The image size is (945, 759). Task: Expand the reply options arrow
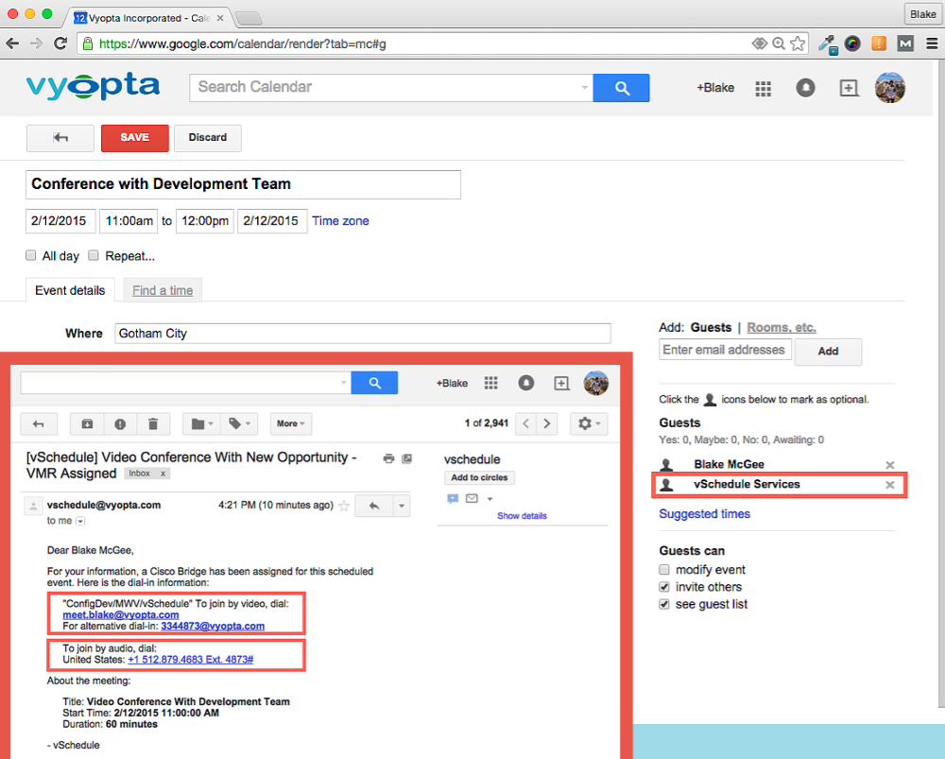pyautogui.click(x=402, y=506)
